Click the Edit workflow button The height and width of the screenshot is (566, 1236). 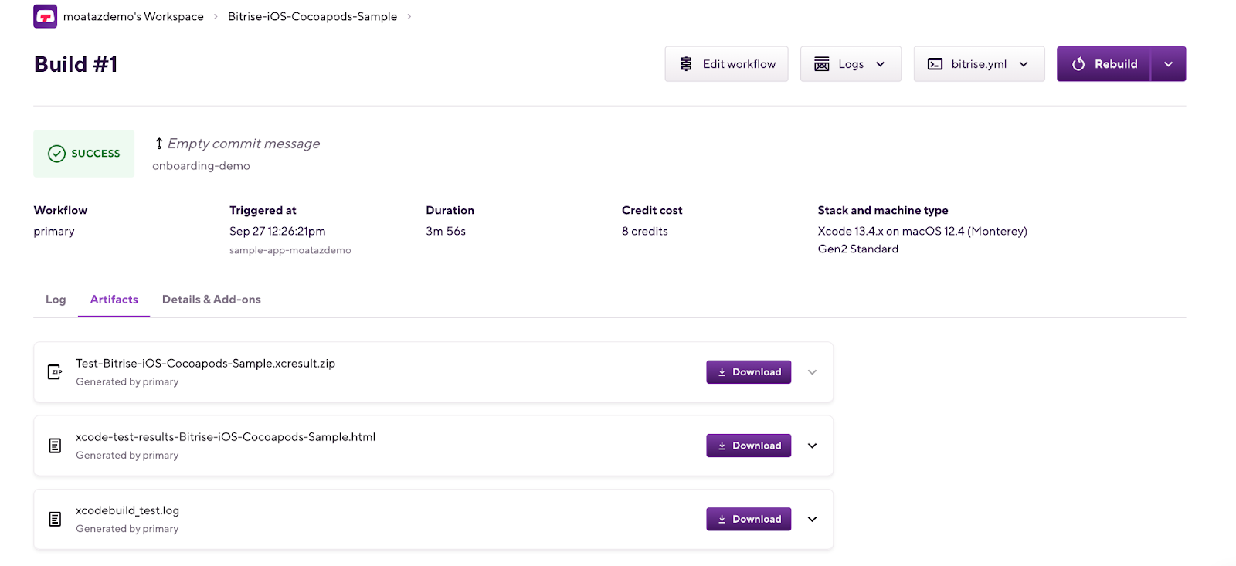tap(726, 64)
